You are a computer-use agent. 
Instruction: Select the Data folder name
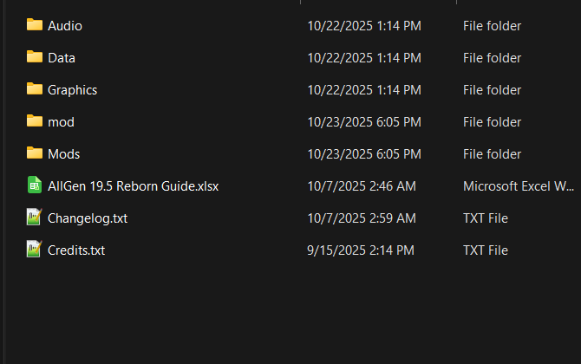[x=62, y=58]
